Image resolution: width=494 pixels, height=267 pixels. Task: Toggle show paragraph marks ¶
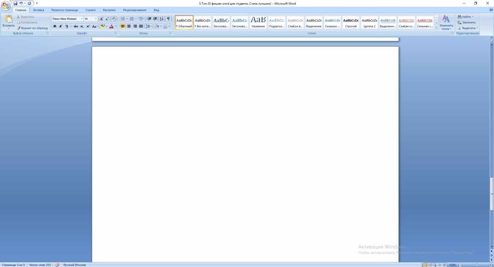click(169, 19)
